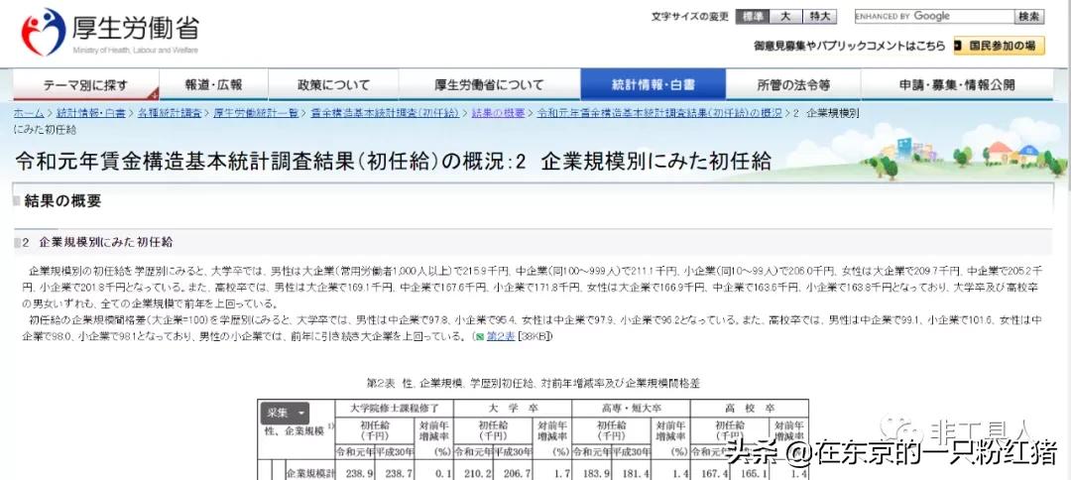Select the 統計情報・白書 tab
This screenshot has width=1071, height=480.
click(x=653, y=85)
